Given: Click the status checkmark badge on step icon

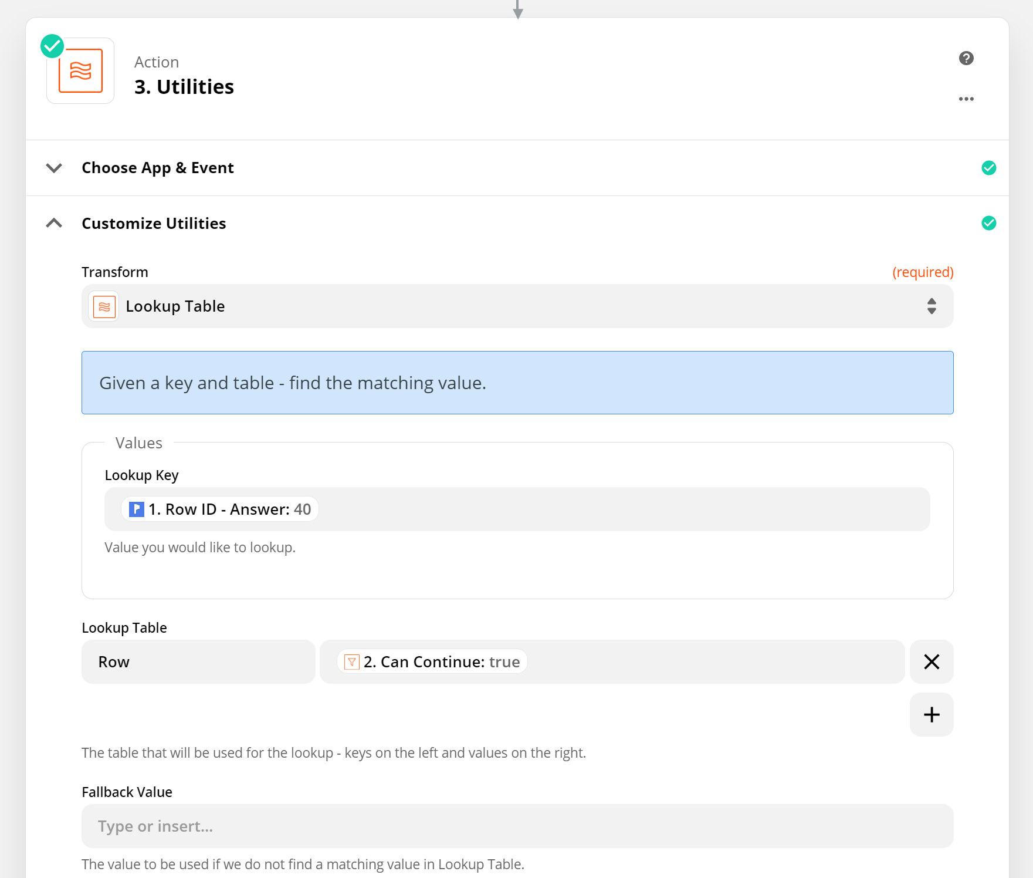Looking at the screenshot, I should click(x=52, y=46).
